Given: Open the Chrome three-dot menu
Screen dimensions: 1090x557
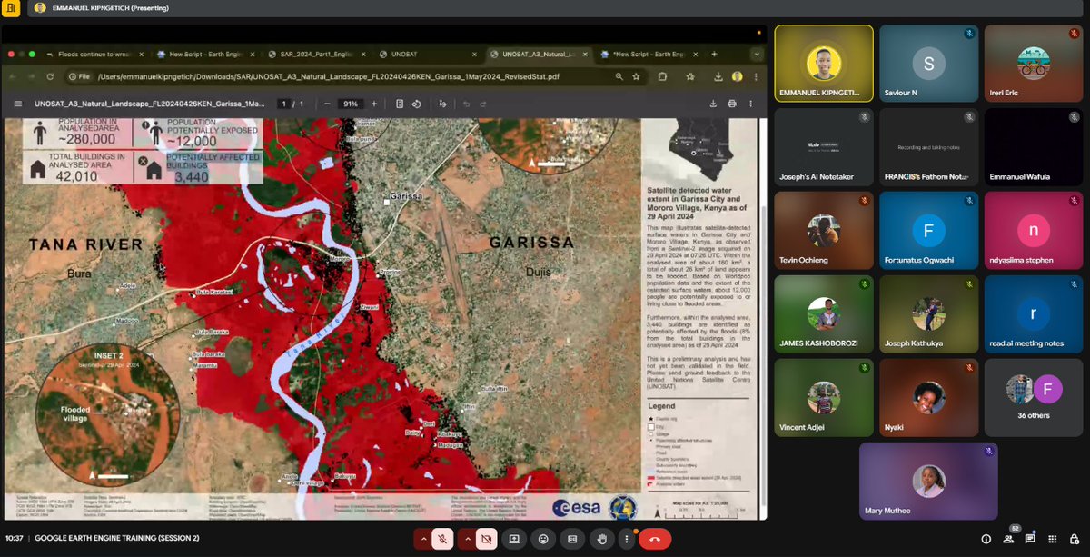Looking at the screenshot, I should point(754,76).
